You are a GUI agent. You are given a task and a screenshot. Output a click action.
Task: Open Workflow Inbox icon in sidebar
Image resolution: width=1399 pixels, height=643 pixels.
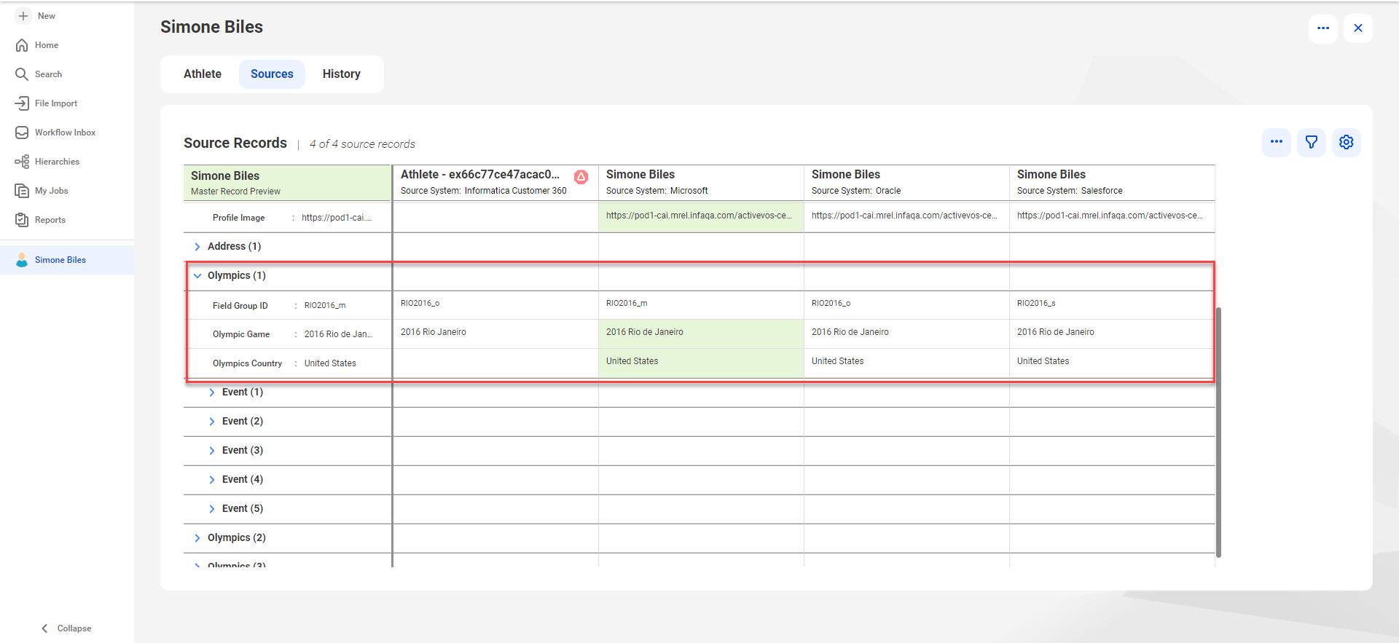(22, 133)
